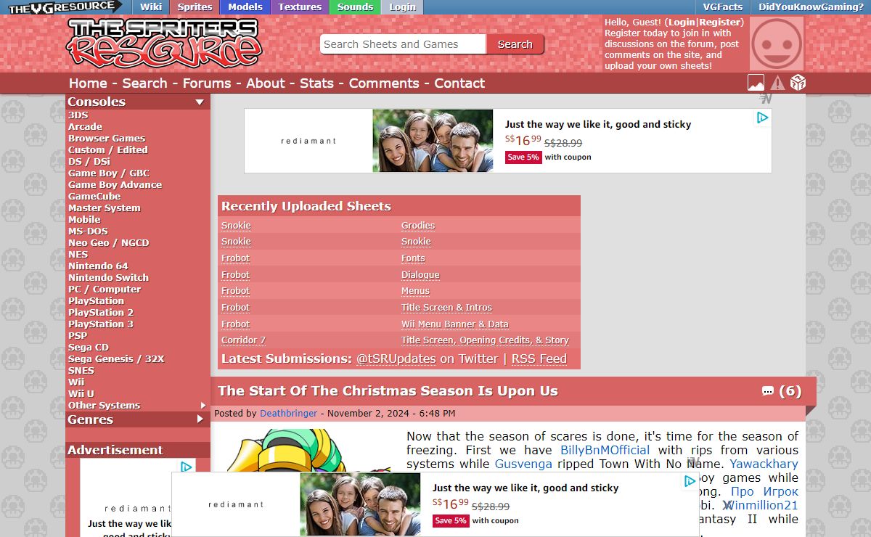The image size is (871, 537).
Task: Select Browser Games in Consoles list
Action: click(x=107, y=139)
